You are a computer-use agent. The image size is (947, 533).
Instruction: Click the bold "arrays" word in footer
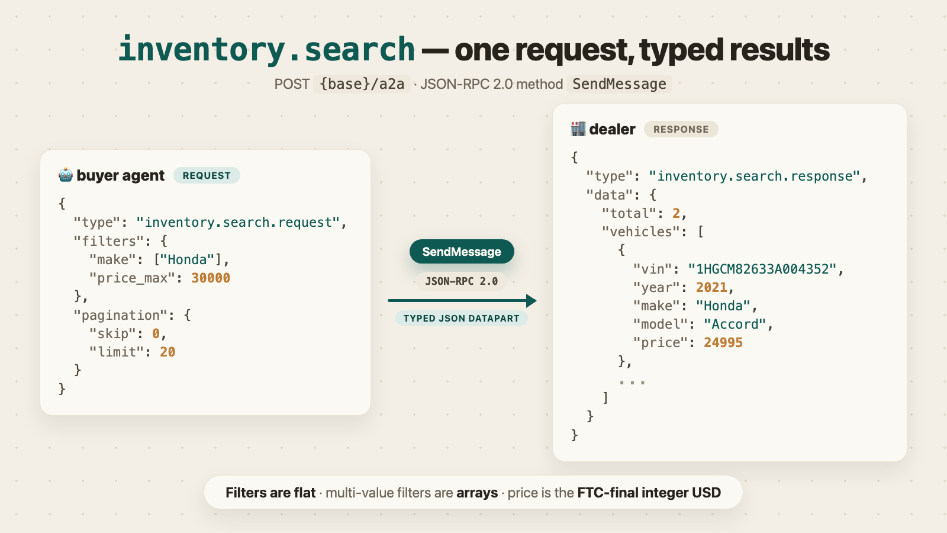tap(477, 493)
